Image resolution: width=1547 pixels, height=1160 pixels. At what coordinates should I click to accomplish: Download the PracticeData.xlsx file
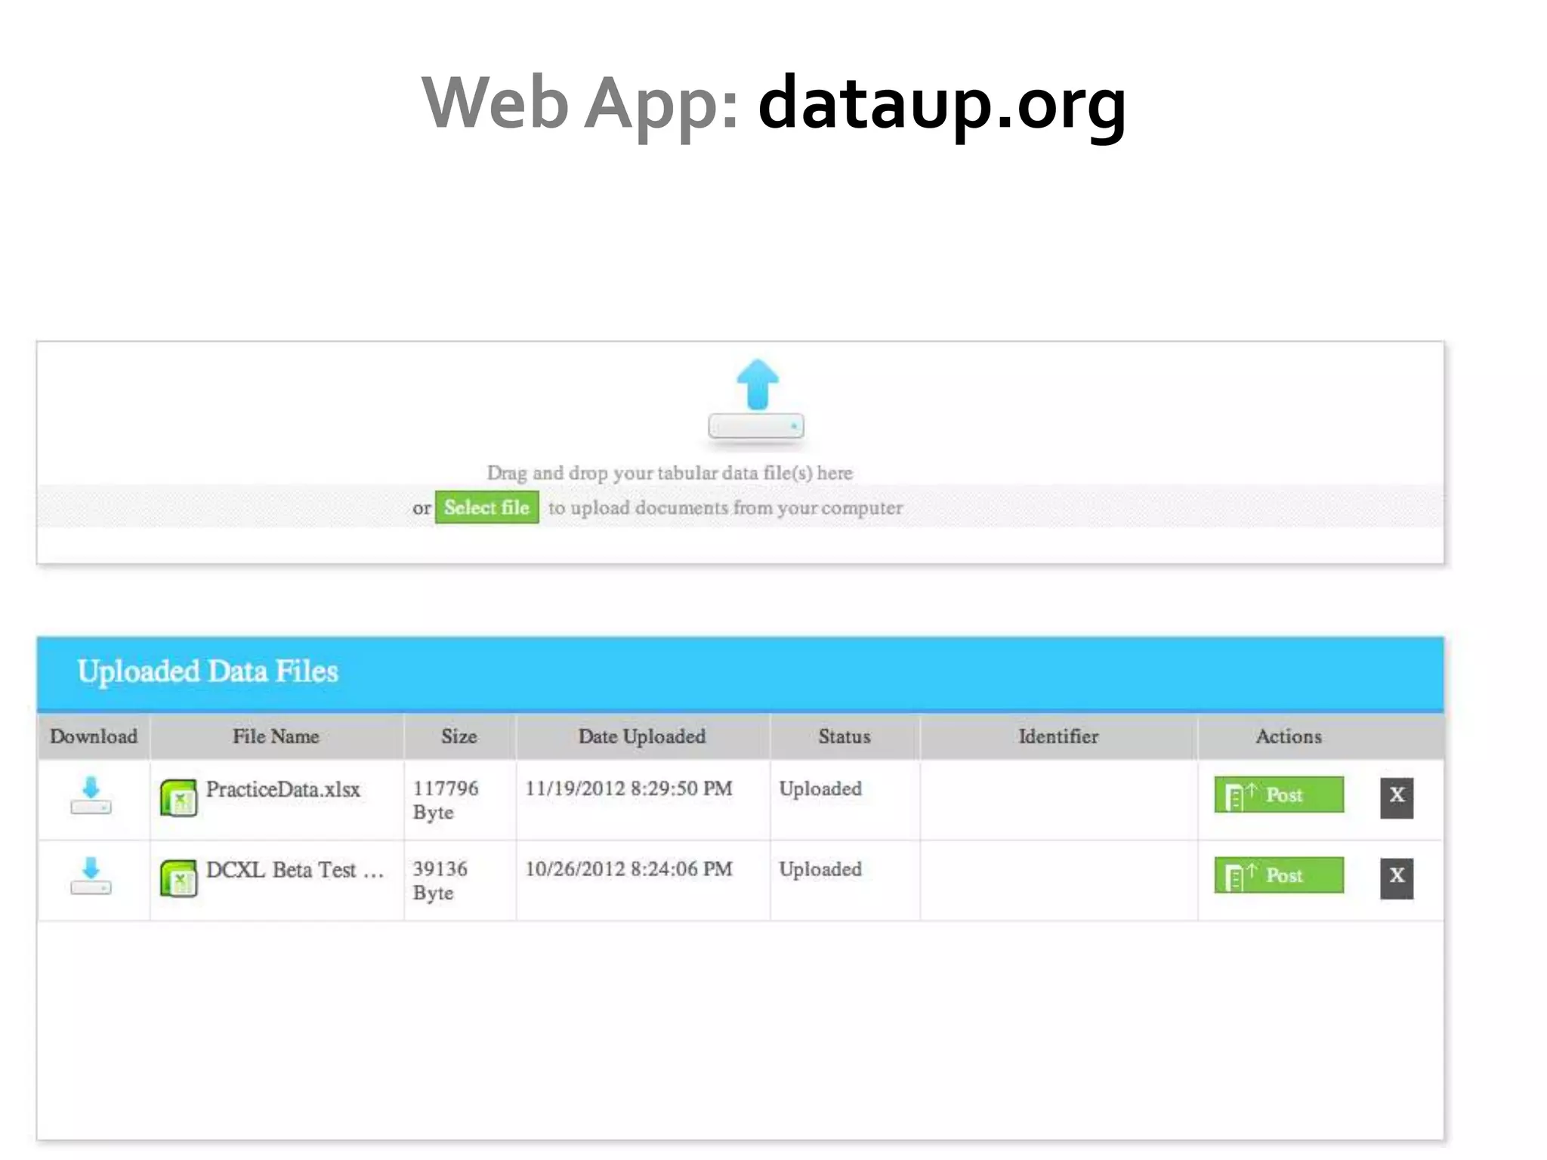pyautogui.click(x=91, y=795)
